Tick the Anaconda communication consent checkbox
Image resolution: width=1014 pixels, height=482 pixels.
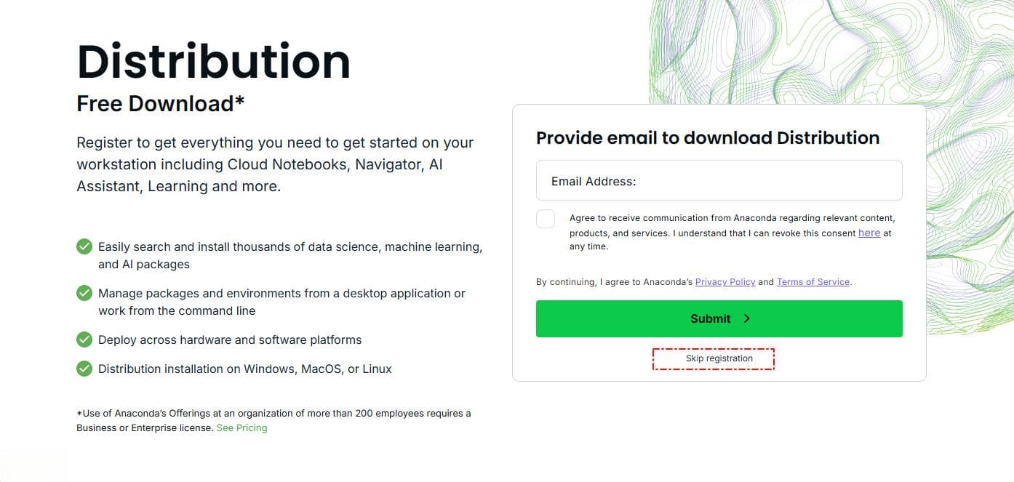546,219
